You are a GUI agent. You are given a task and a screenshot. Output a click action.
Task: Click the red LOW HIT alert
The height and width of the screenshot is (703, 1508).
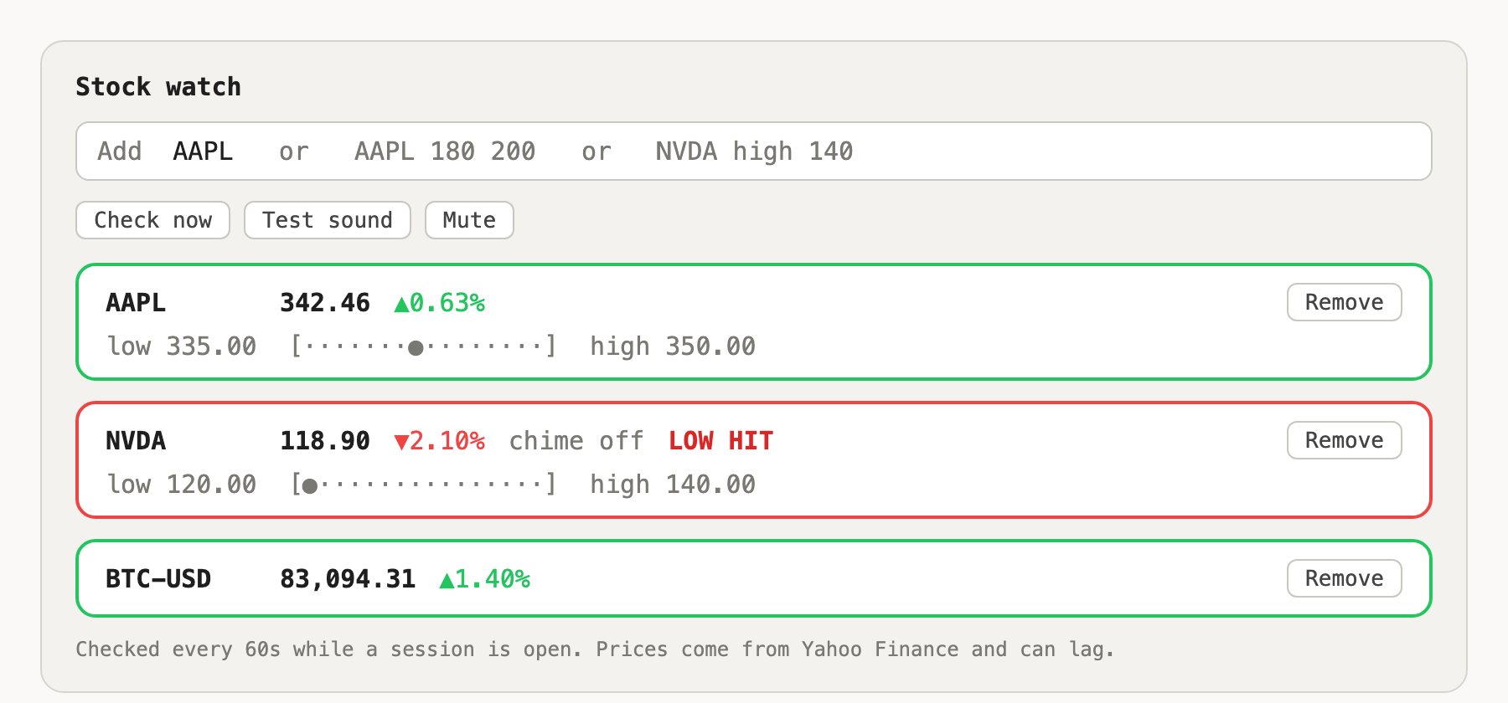(x=721, y=440)
